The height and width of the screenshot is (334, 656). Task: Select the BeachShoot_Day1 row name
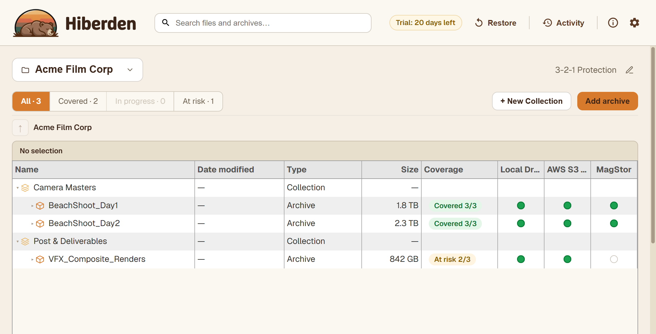(x=83, y=205)
